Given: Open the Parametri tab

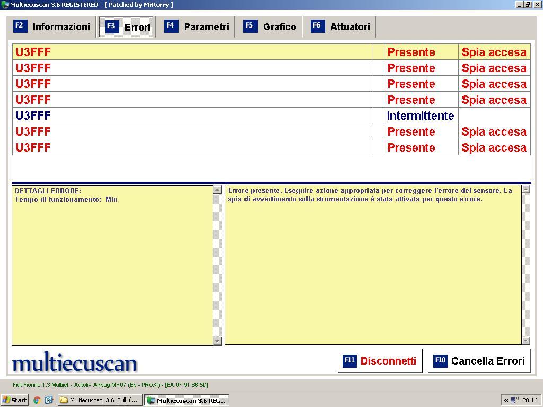Looking at the screenshot, I should (x=199, y=27).
